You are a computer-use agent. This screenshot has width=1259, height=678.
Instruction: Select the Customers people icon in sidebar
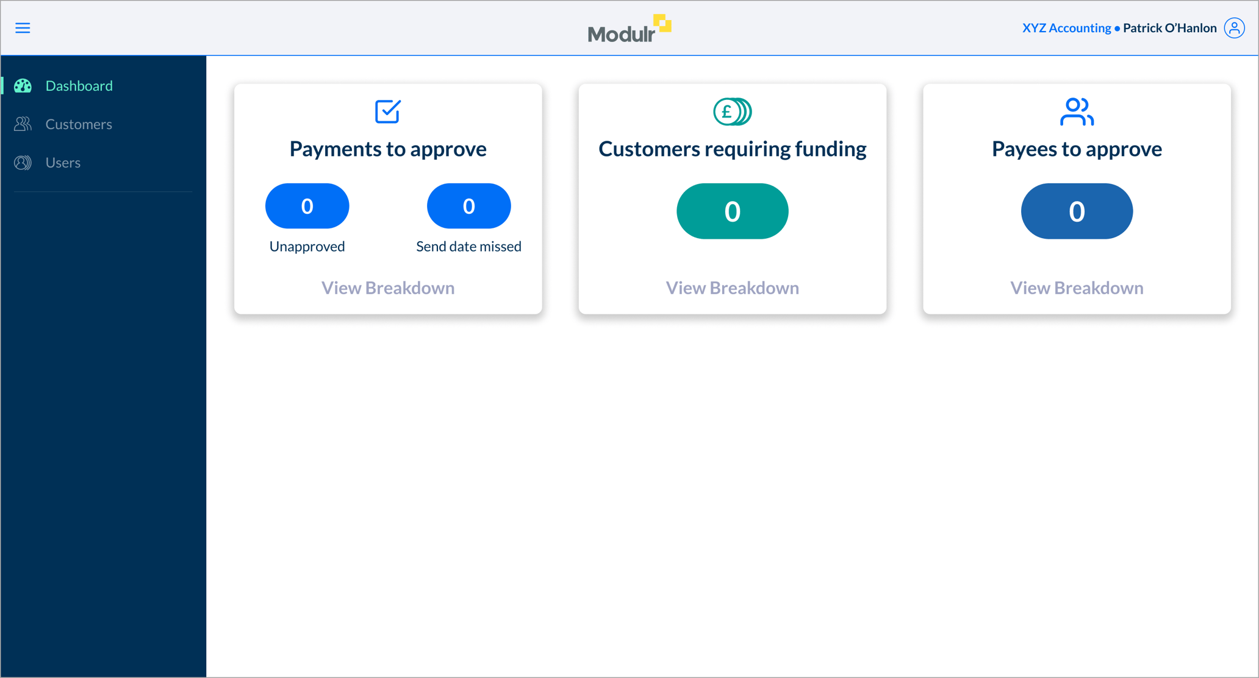coord(23,124)
